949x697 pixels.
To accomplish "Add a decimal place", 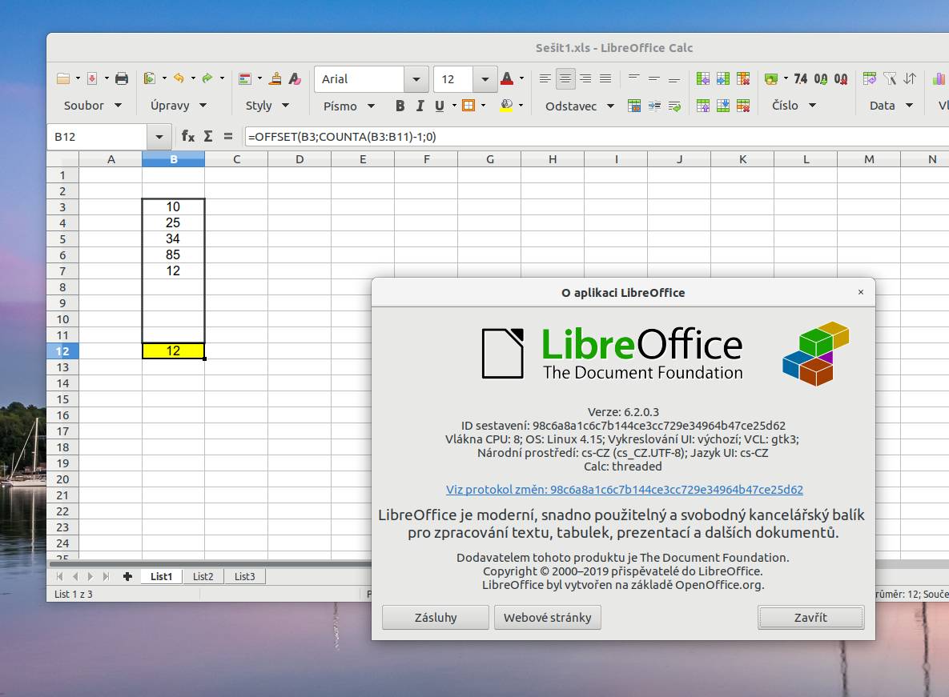I will [x=821, y=78].
